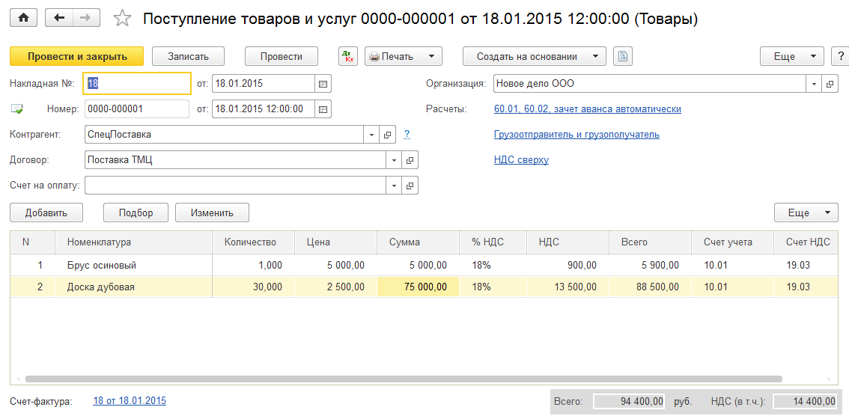This screenshot has height=416, width=849.
Task: Expand the Договор dropdown list
Action: click(x=394, y=160)
